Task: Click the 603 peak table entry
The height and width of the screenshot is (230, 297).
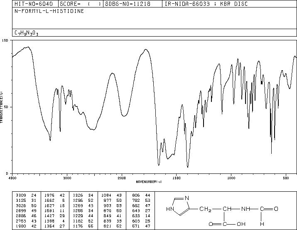Action: (x=141, y=221)
